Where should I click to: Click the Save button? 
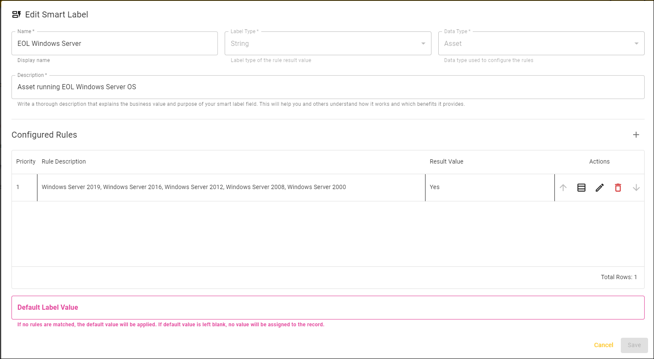point(634,345)
